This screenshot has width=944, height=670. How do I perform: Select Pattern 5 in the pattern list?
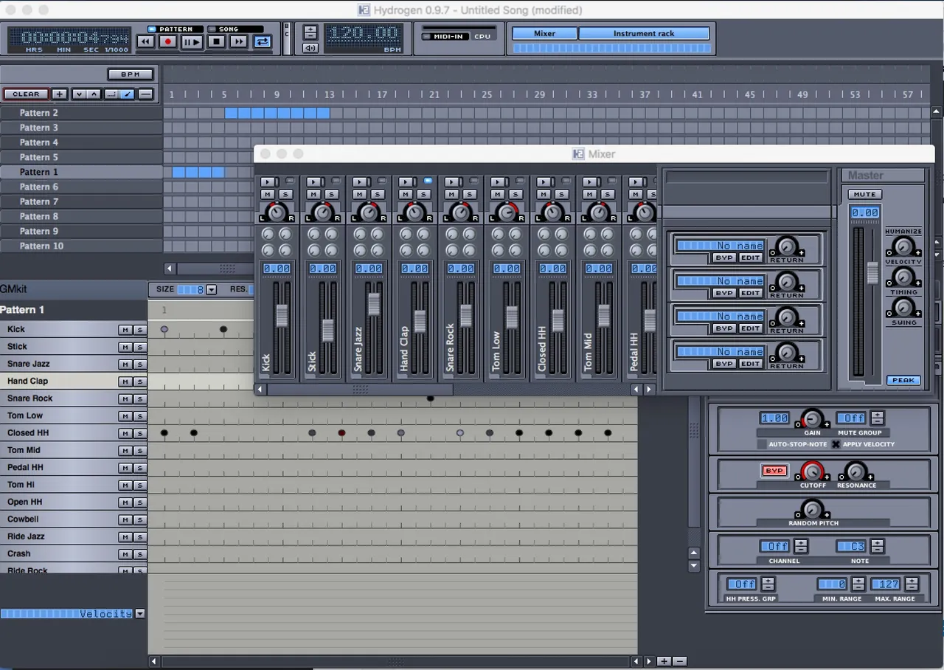click(x=81, y=157)
